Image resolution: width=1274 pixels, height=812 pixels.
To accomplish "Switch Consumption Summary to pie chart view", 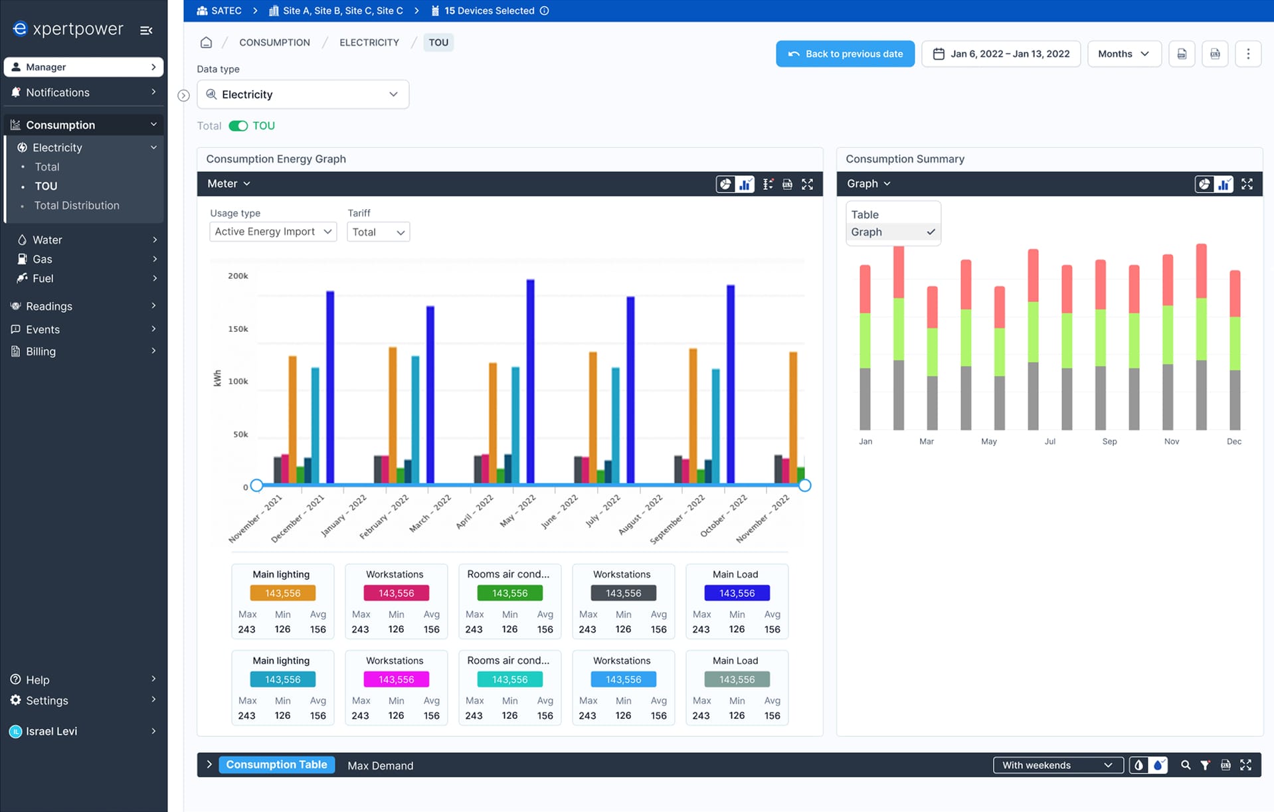I will coord(1204,184).
